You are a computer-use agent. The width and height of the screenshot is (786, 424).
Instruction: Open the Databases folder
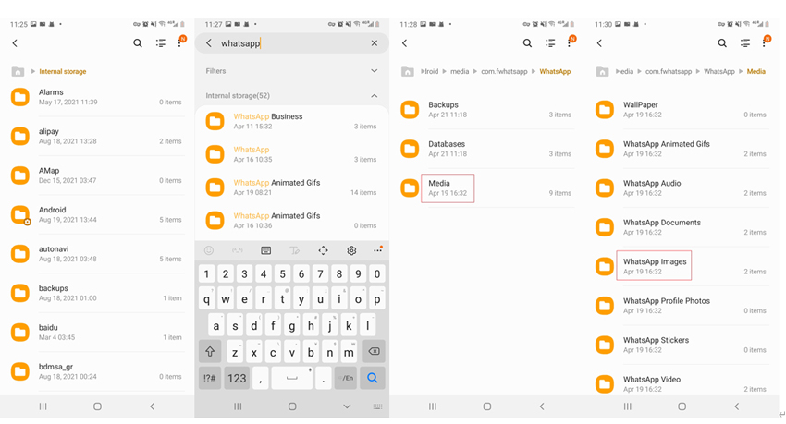point(447,149)
